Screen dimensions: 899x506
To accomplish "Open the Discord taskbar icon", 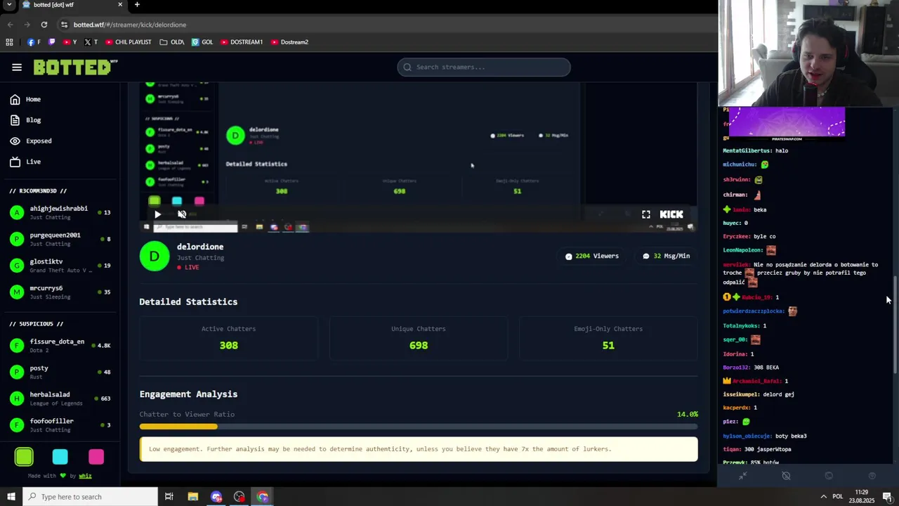I will pyautogui.click(x=216, y=497).
